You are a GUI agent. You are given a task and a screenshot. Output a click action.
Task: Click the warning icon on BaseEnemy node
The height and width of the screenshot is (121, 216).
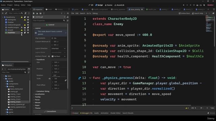point(22,17)
